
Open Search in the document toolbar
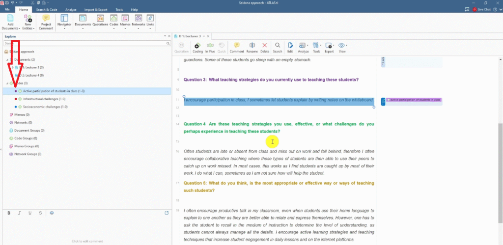pos(278,47)
